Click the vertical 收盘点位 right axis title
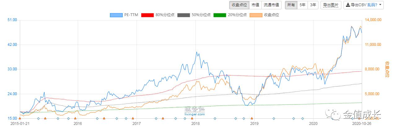 tap(387, 69)
